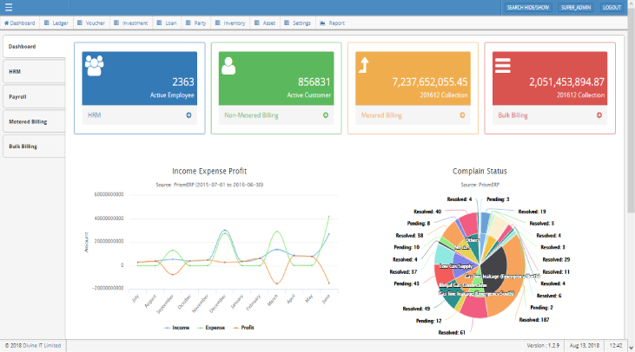The height and width of the screenshot is (352, 635).
Task: Open the SUPER_ADMIN user menu
Action: (x=575, y=7)
